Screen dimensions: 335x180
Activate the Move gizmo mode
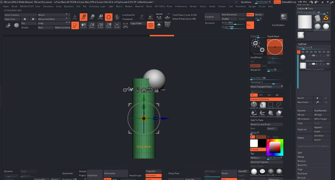coord(83,17)
